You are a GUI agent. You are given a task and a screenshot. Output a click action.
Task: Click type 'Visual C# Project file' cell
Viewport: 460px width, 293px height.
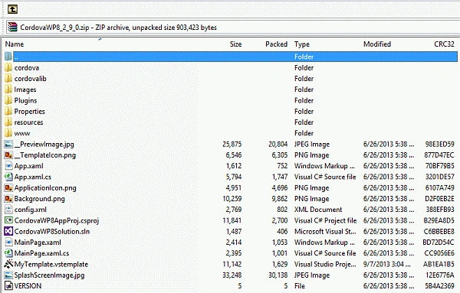pos(325,220)
